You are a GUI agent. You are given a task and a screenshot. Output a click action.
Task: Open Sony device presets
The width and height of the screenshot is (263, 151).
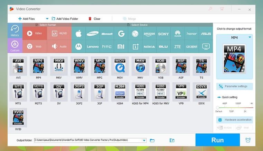click(x=163, y=34)
